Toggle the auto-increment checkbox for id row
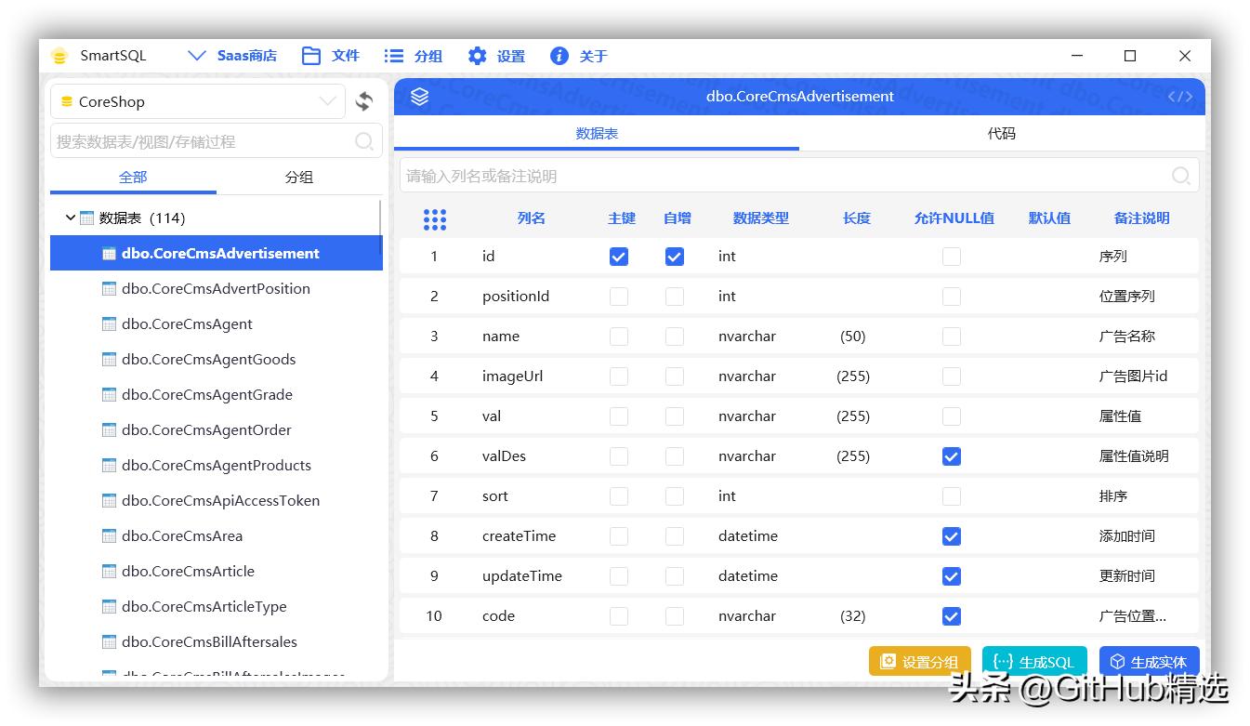This screenshot has width=1250, height=726. [x=675, y=257]
